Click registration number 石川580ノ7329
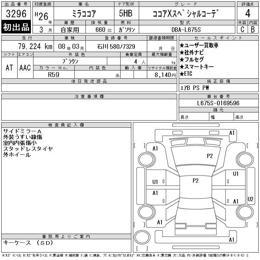The width and height of the screenshot is (260, 260). click(116, 46)
